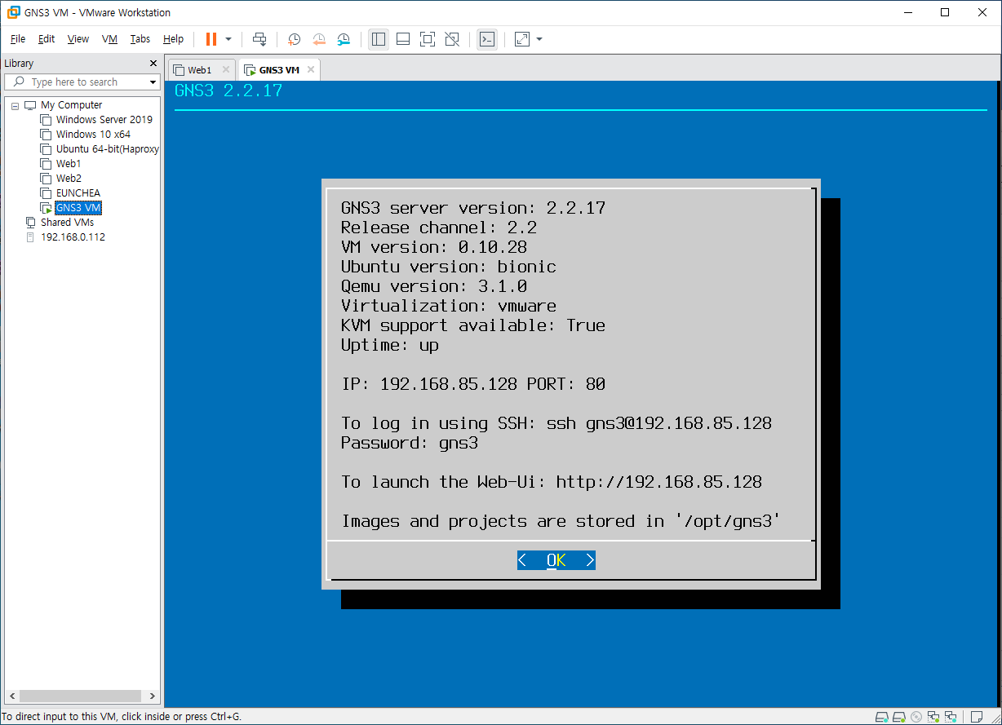1002x725 pixels.
Task: Close the Web1 tab
Action: (226, 70)
